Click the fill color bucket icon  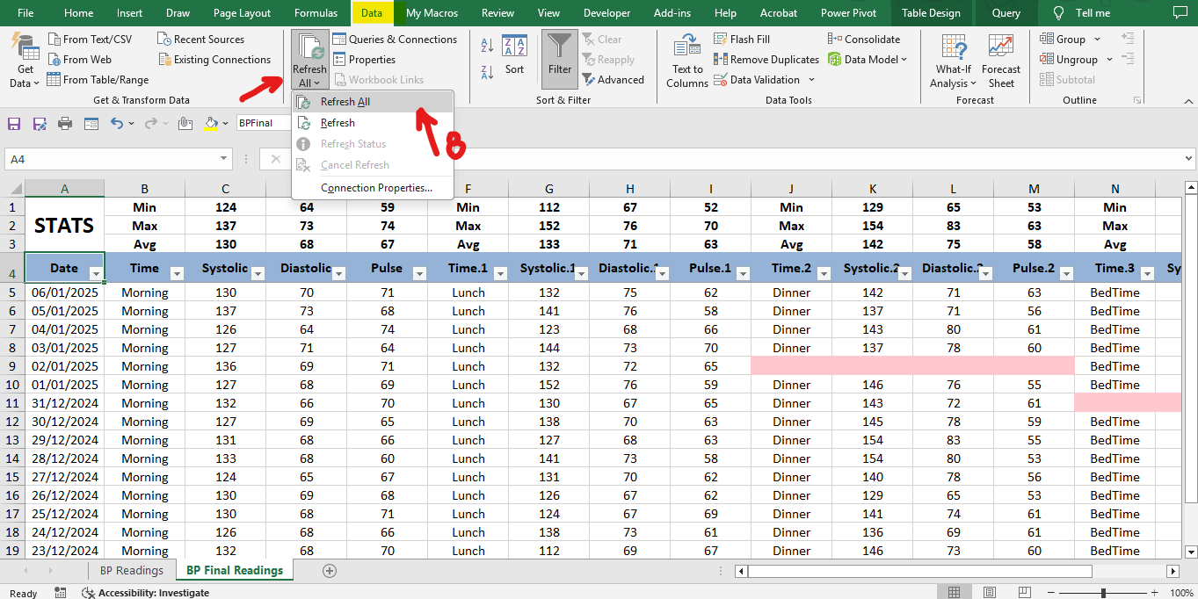tap(210, 124)
